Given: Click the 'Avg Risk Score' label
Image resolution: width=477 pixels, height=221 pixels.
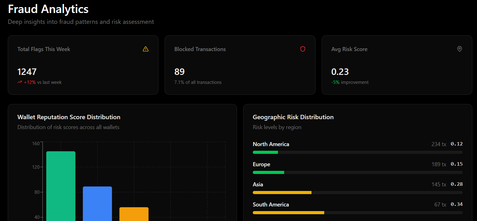Looking at the screenshot, I should click(x=349, y=49).
